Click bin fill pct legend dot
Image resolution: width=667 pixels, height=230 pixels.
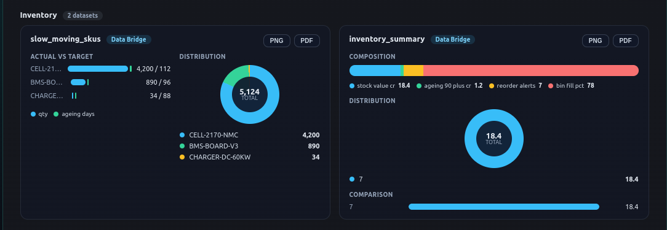[x=551, y=86]
